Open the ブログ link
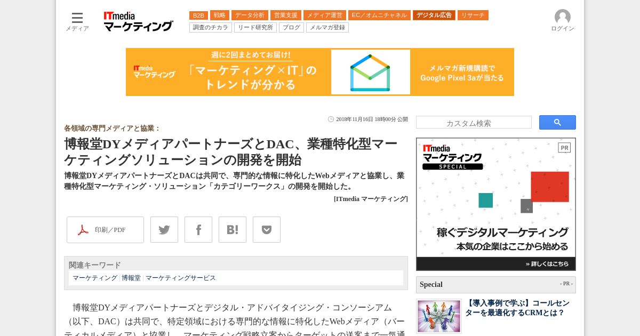640x336 pixels. click(291, 27)
